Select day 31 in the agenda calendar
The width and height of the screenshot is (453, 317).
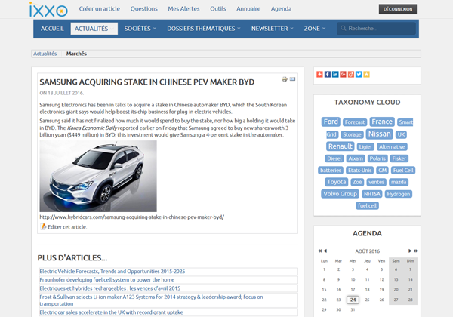tap(353, 309)
